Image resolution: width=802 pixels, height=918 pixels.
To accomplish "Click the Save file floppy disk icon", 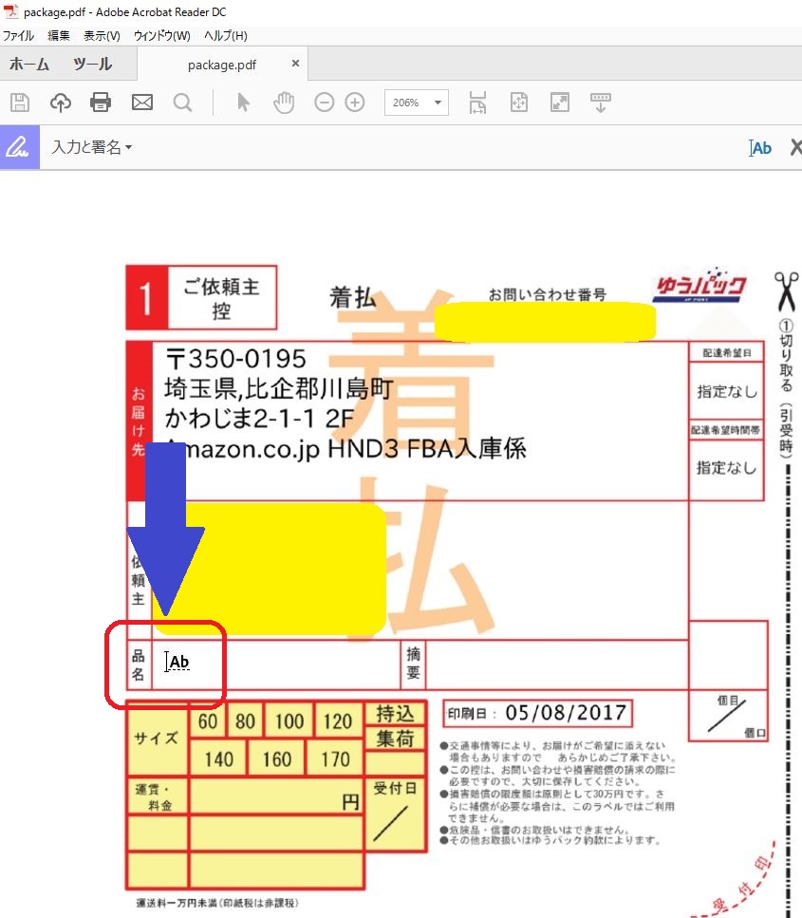I will 20,103.
